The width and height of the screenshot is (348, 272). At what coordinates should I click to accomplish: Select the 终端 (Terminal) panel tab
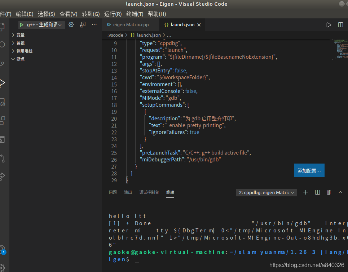coord(170,192)
